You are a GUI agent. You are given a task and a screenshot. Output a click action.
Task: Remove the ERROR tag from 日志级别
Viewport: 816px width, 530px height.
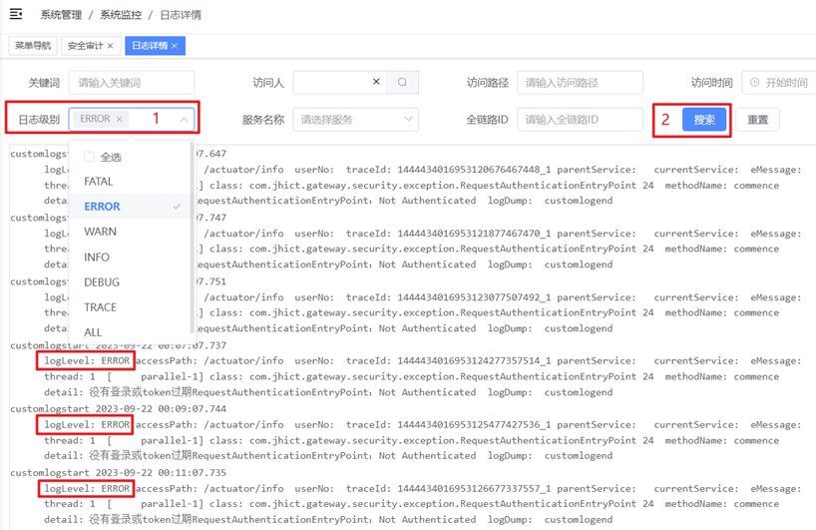119,119
